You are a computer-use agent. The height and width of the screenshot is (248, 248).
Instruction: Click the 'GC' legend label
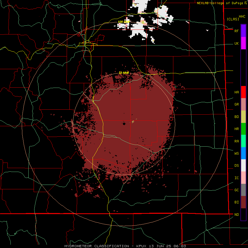coord(237,190)
